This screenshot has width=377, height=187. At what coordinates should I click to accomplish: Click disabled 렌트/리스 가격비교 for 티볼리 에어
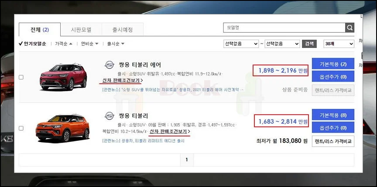(333, 90)
